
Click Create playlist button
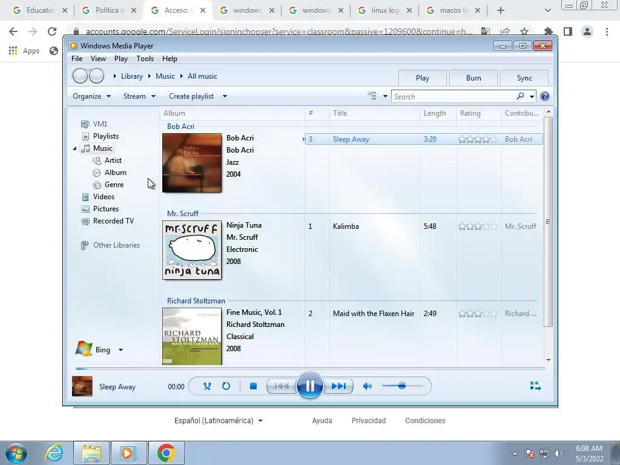191,96
